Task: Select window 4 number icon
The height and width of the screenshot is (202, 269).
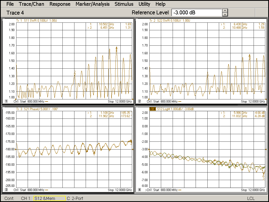Action: 139,190
